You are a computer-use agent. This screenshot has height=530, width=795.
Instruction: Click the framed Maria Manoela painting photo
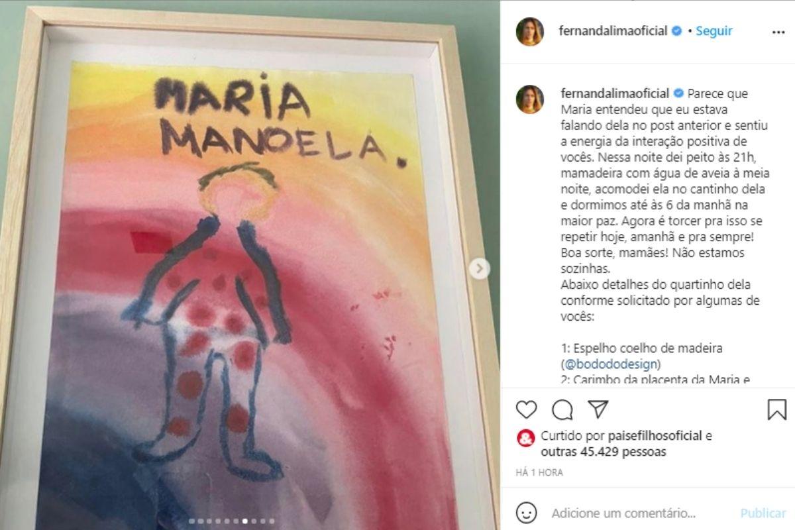[x=250, y=265]
